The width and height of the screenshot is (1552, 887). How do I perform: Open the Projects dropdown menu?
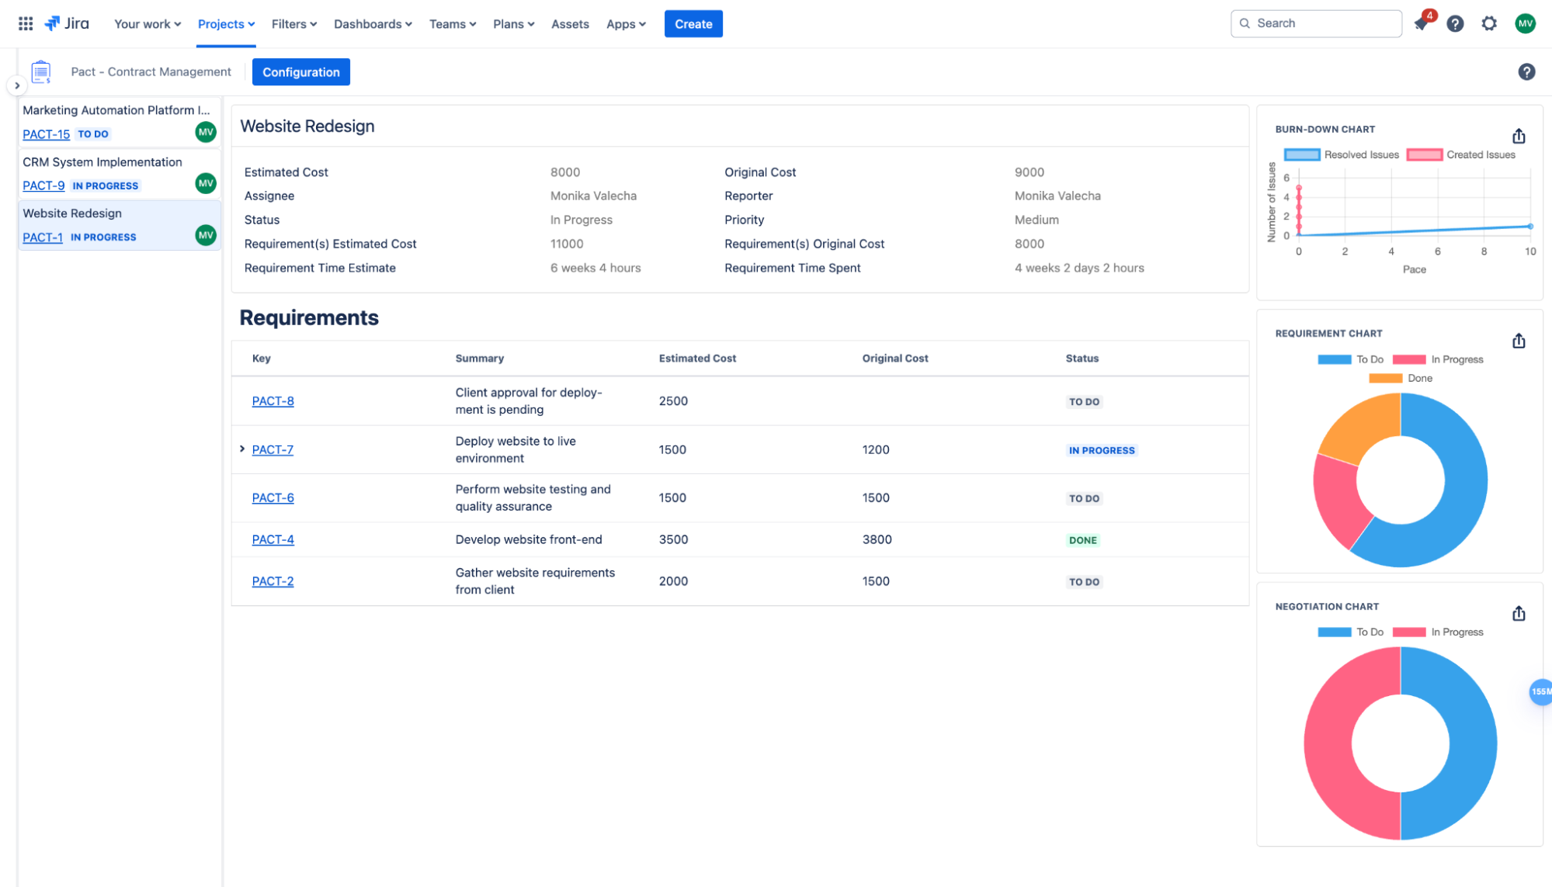(x=225, y=23)
